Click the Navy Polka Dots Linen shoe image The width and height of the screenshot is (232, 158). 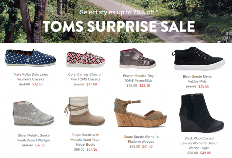30,59
